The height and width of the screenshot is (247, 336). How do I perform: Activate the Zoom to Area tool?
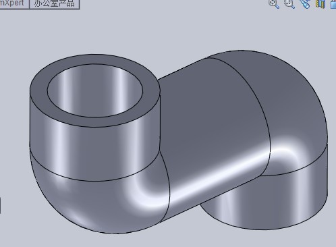289,4
